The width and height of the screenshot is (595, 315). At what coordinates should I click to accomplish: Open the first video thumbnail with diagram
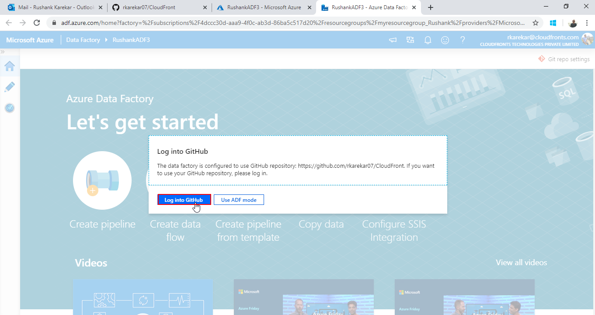click(143, 297)
